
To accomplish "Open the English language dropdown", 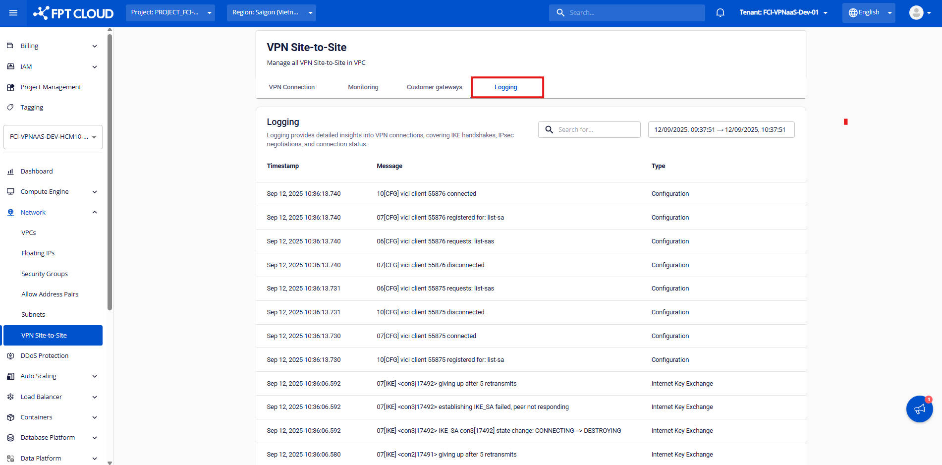I will (868, 13).
